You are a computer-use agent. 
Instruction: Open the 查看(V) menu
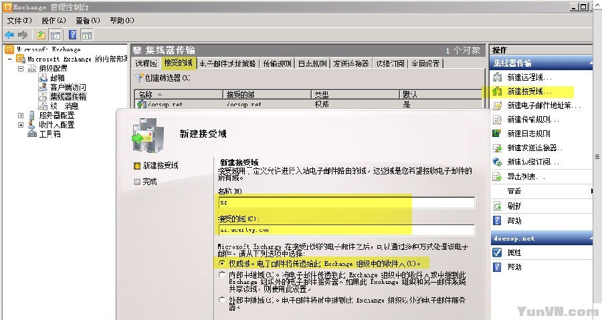(88, 20)
